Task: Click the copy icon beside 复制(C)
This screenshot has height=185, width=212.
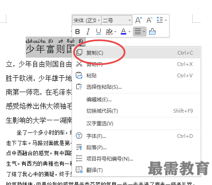Action: click(79, 53)
